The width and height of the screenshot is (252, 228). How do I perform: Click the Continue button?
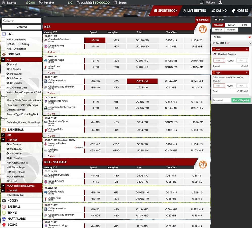202,20
